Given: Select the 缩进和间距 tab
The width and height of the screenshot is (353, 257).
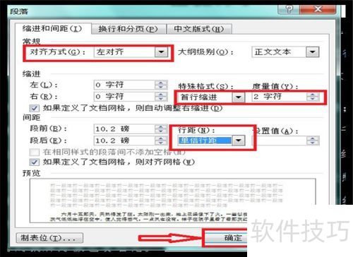Looking at the screenshot, I should [52, 29].
